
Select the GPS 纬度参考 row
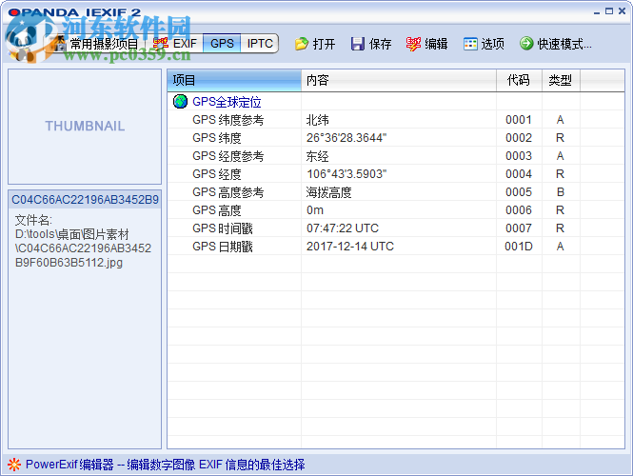pos(396,120)
